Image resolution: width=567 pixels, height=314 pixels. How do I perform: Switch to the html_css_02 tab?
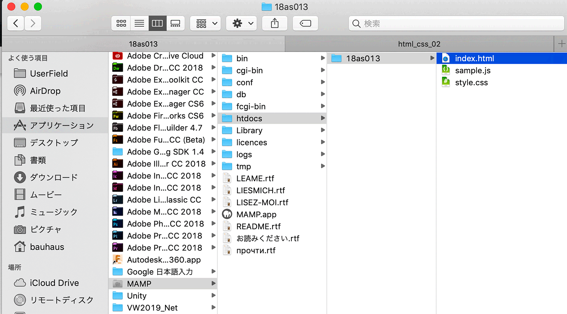[x=419, y=44]
